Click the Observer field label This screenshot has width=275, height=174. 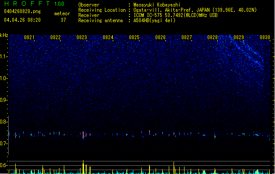click(x=89, y=5)
